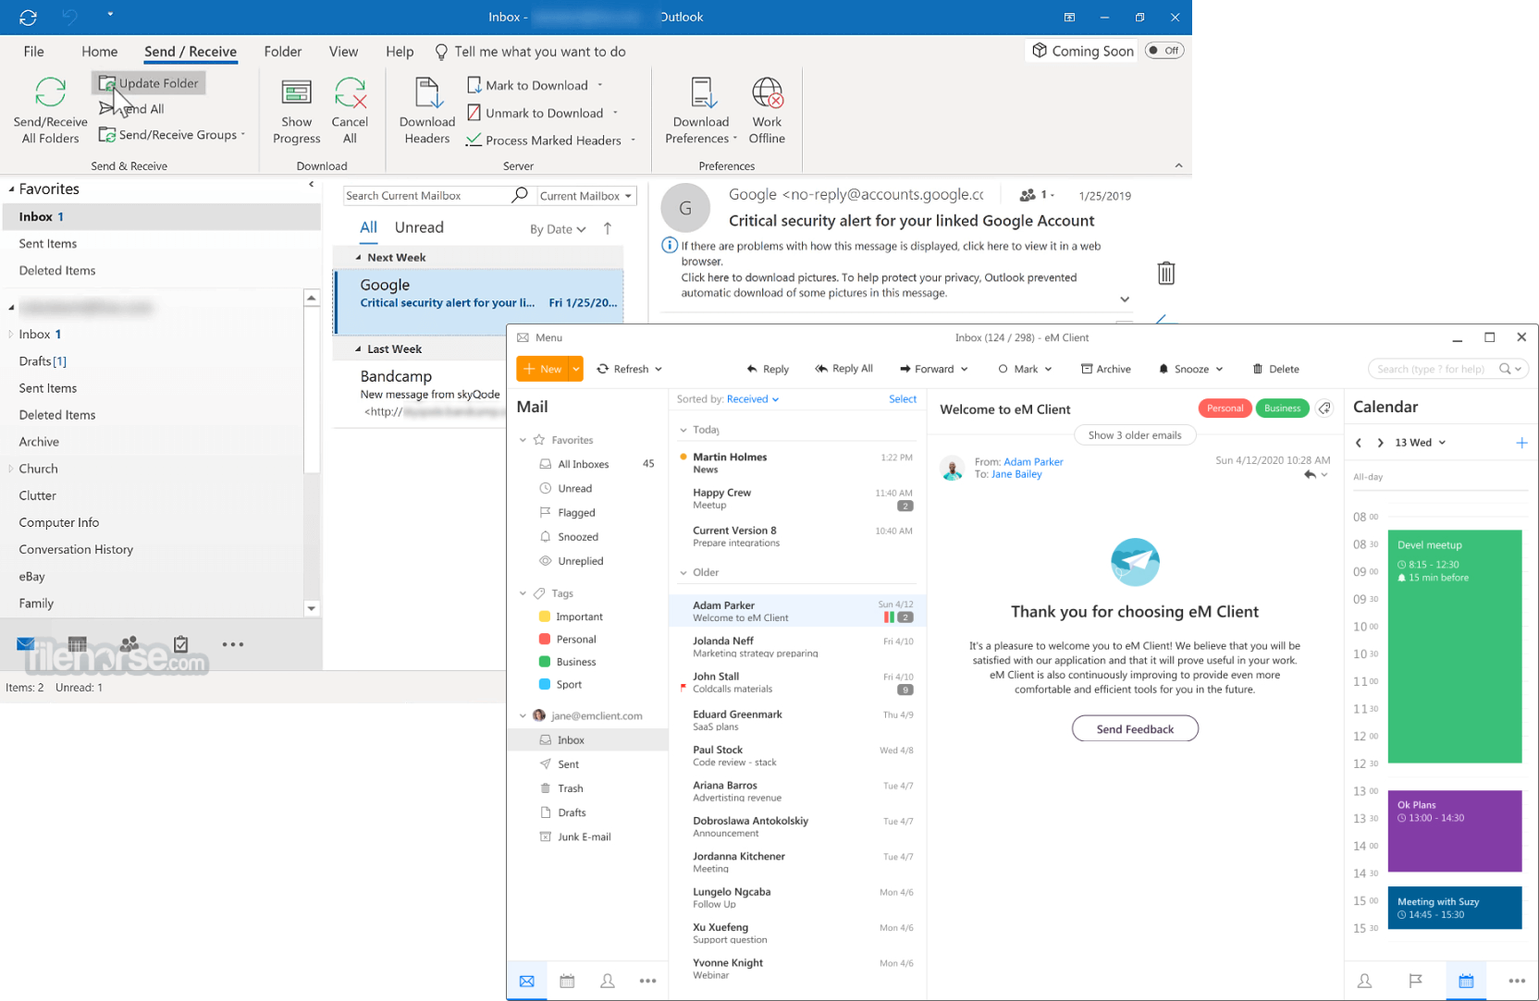Open 13 Wed date dropdown in Calendar
The width and height of the screenshot is (1539, 1001).
click(1420, 443)
